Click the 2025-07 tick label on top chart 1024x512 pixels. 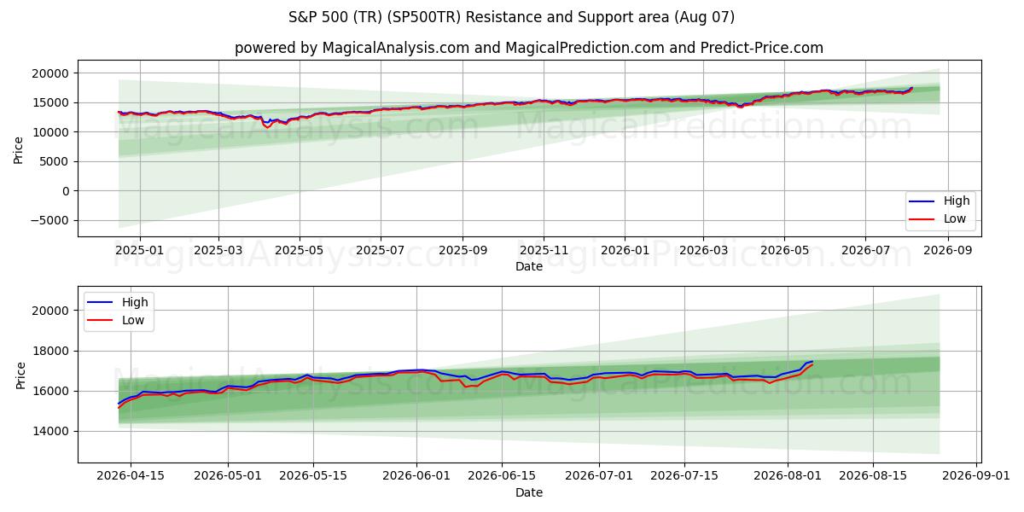click(380, 251)
